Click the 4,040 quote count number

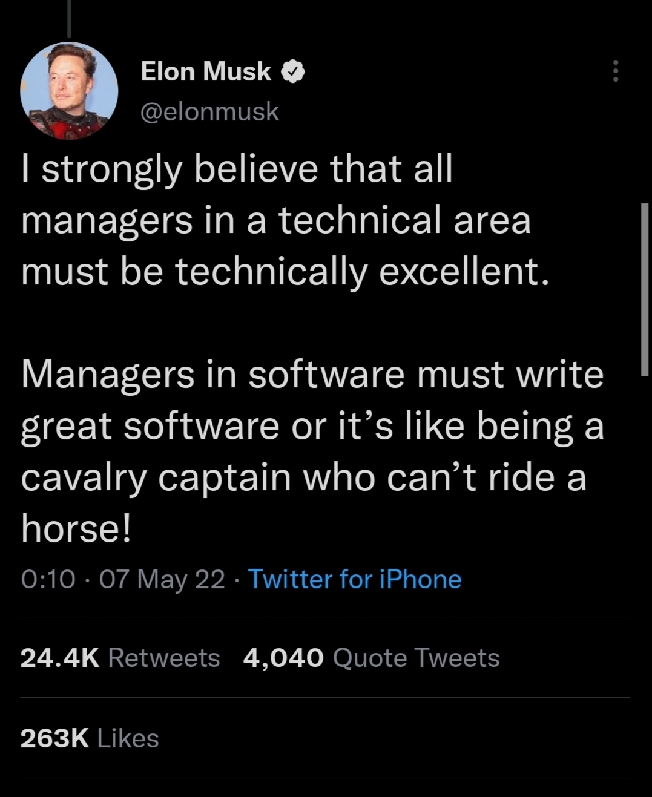[x=283, y=658]
